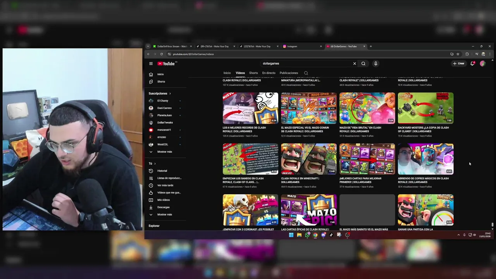Open Listas de reproducción

point(165,178)
